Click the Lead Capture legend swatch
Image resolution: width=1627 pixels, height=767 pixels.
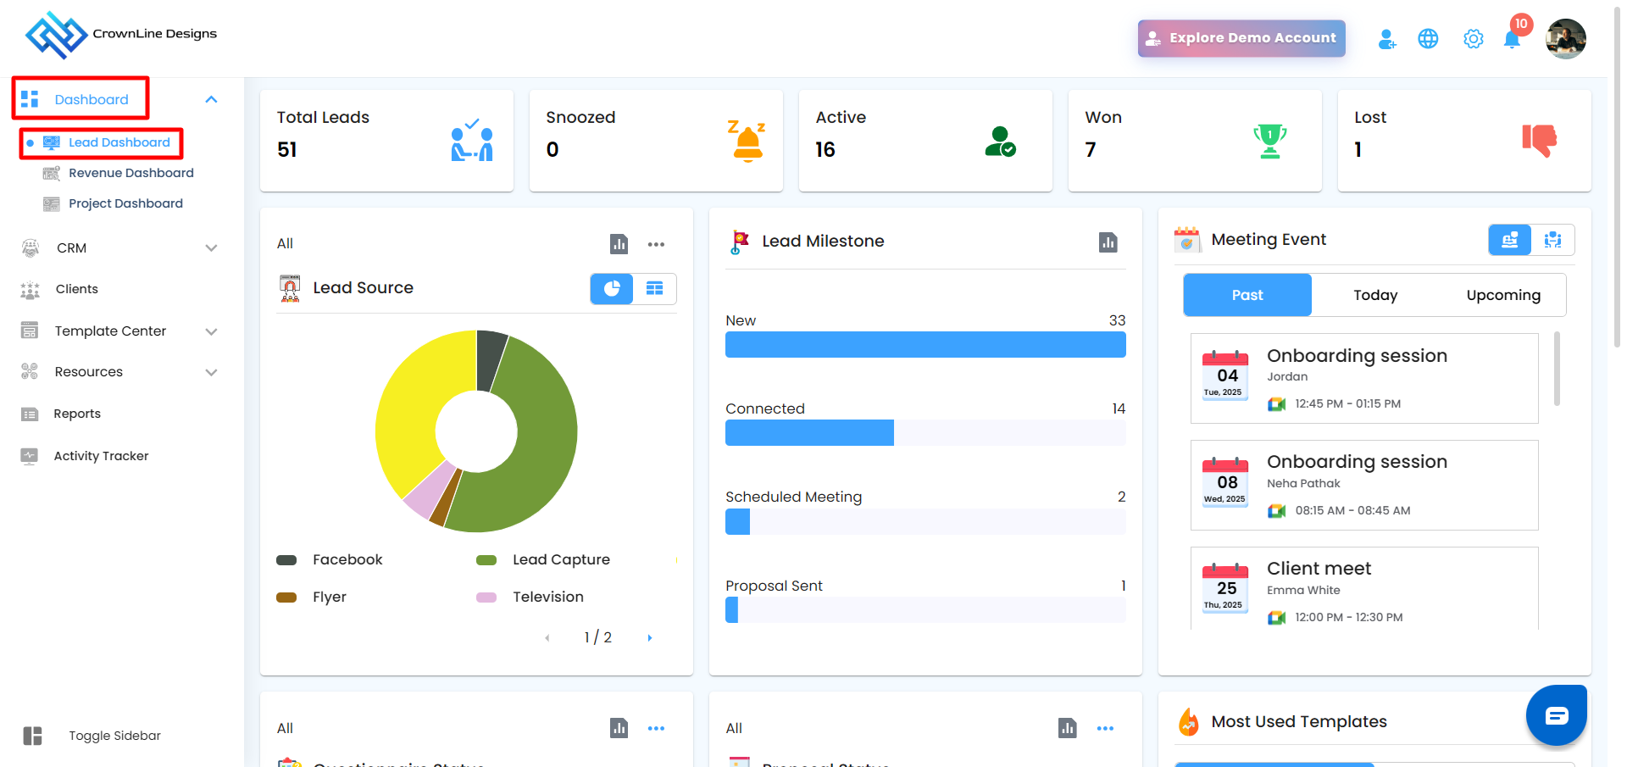point(486,560)
